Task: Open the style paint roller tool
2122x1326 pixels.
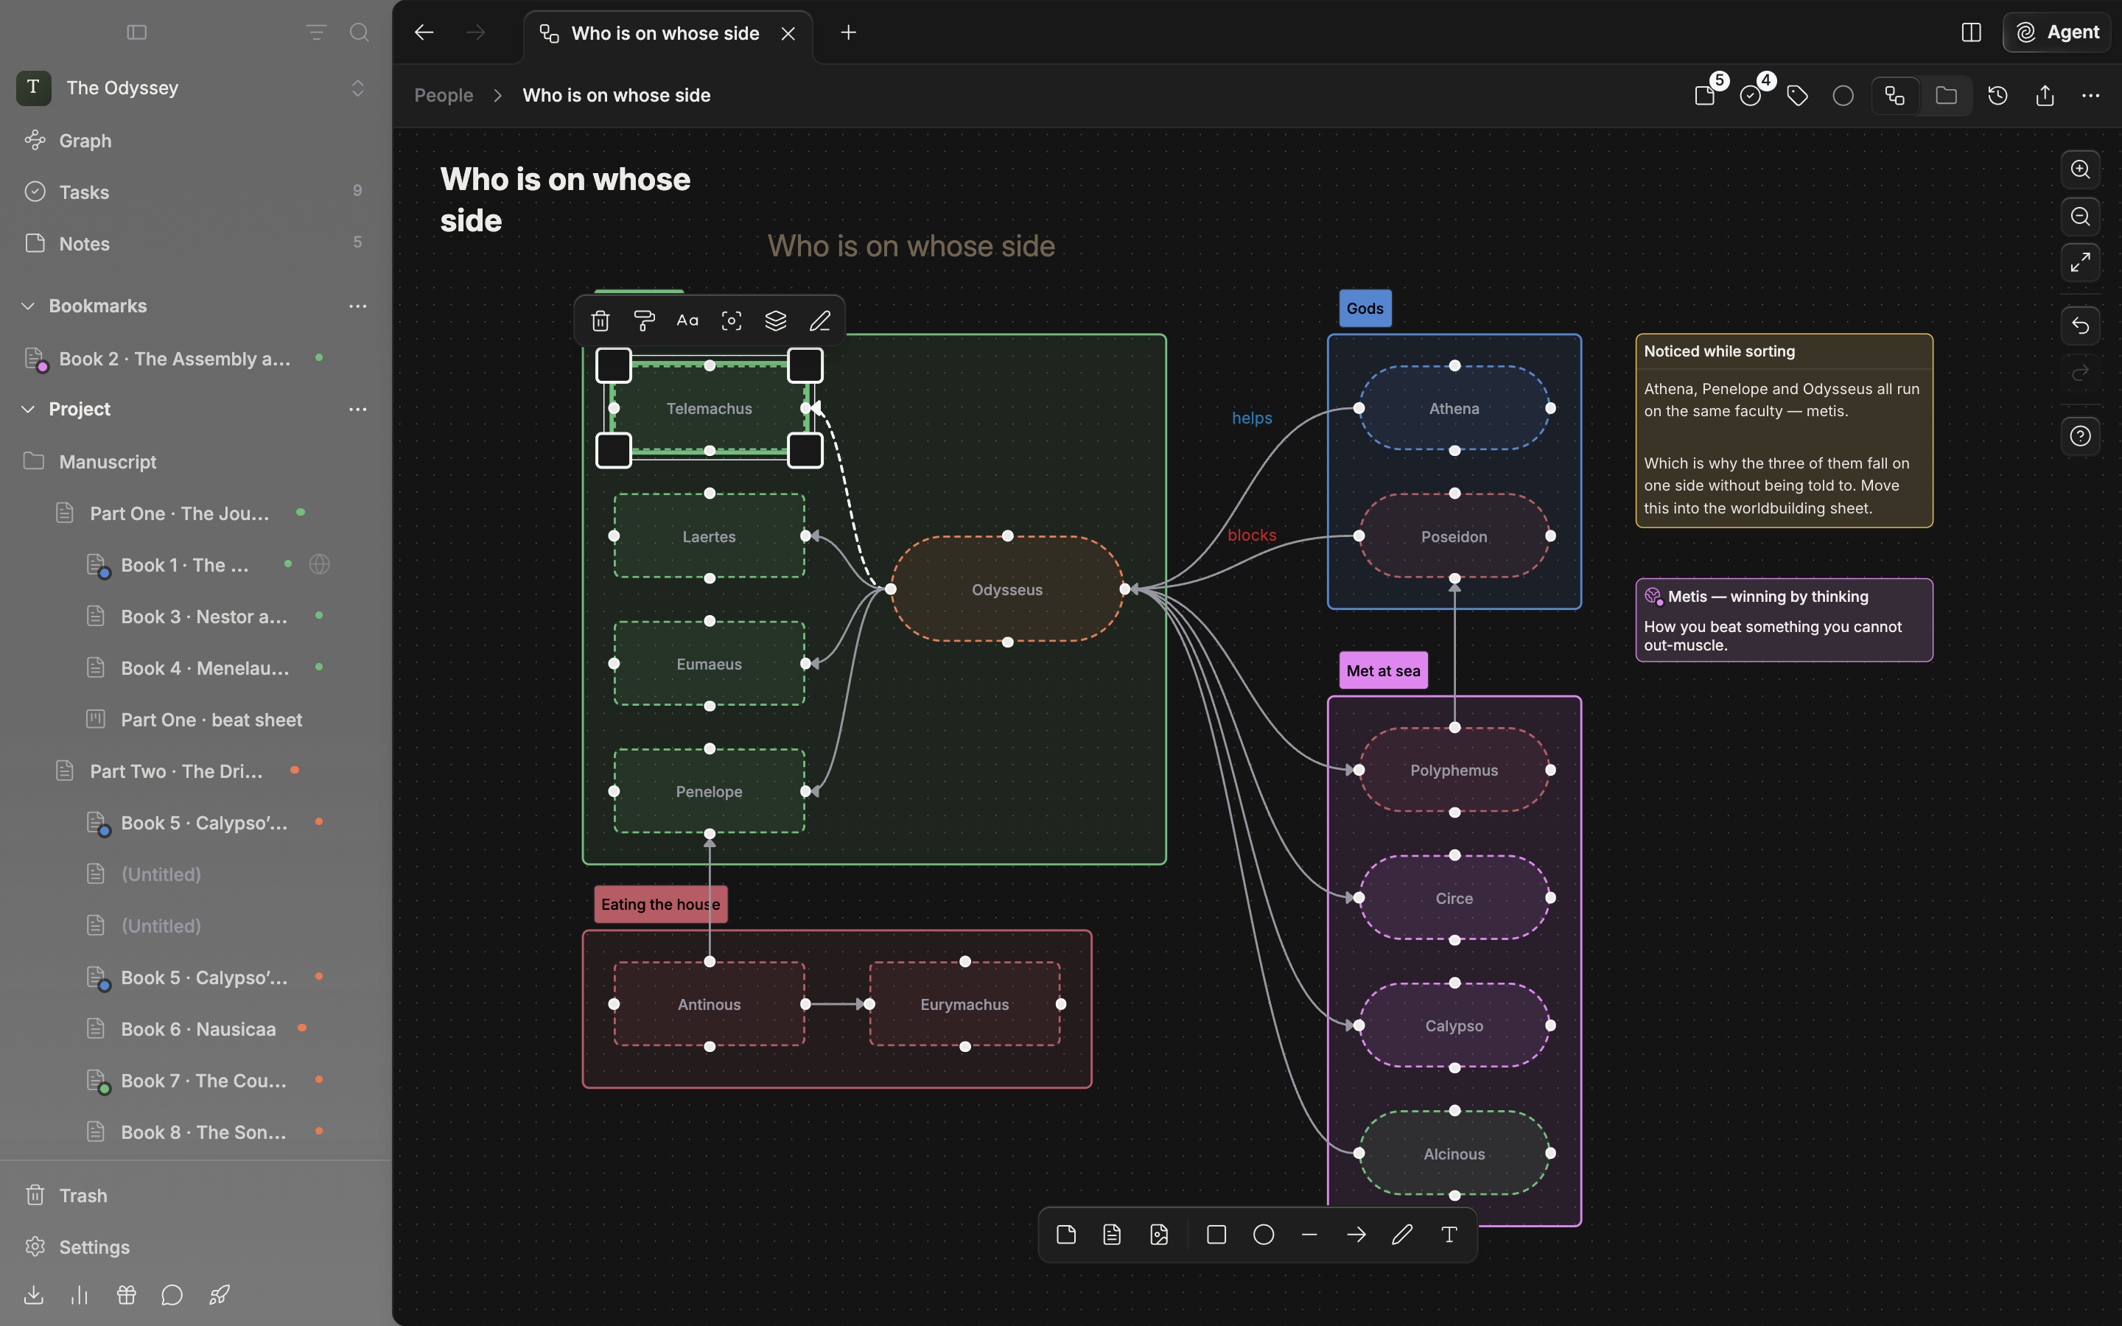Action: point(644,321)
